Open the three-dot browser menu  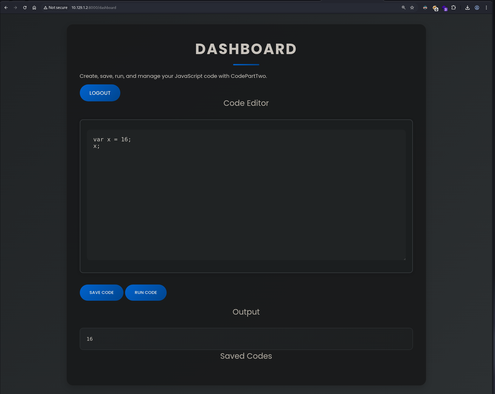pos(486,8)
